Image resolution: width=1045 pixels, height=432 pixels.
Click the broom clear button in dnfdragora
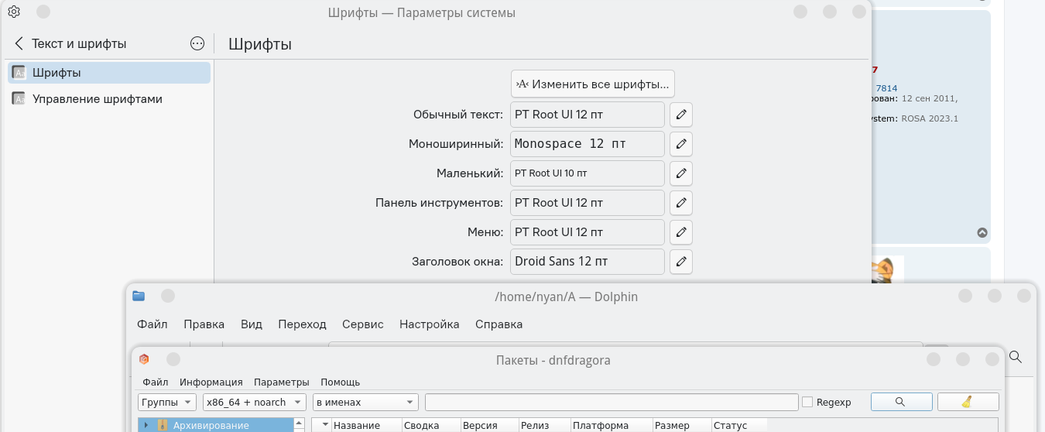[x=968, y=402]
